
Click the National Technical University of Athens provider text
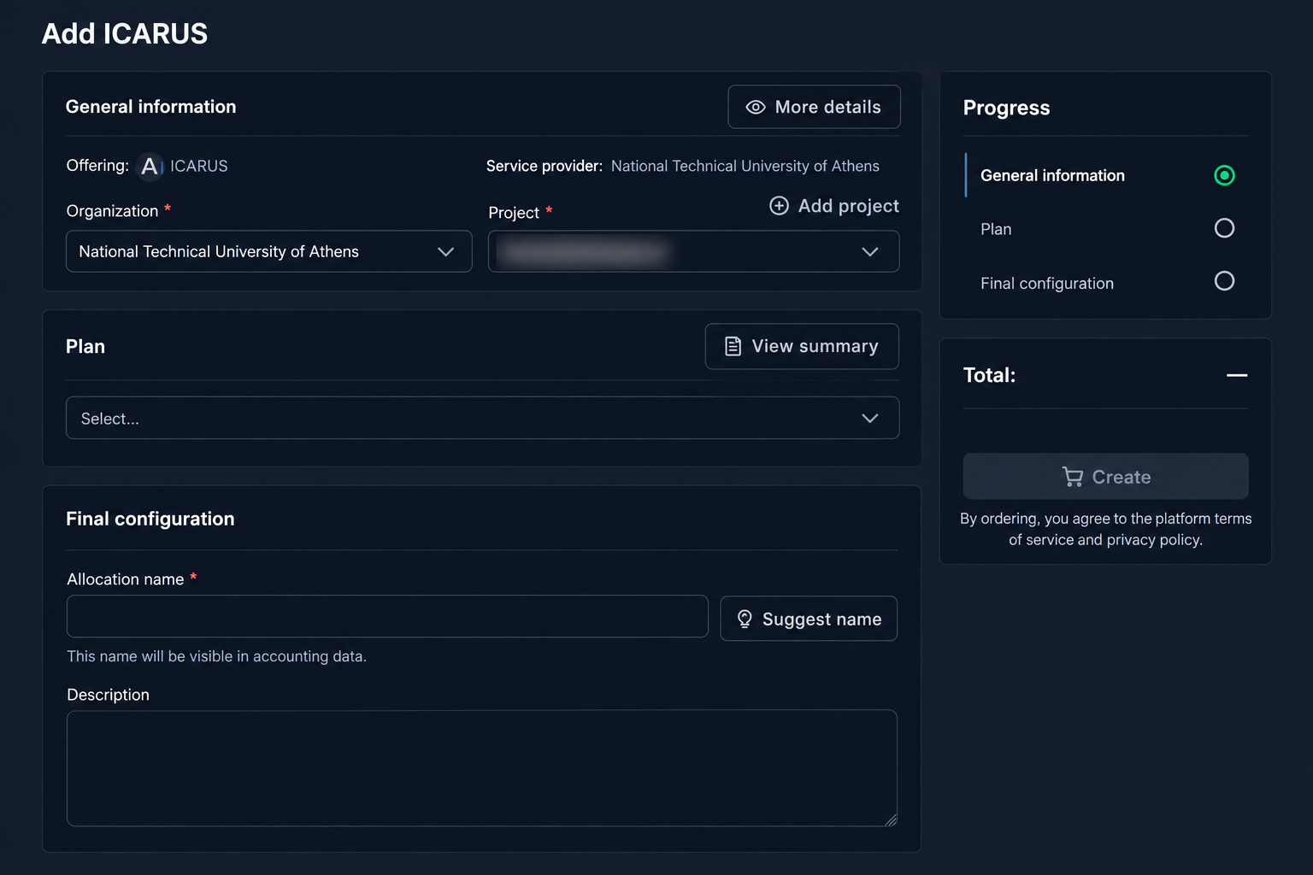point(745,166)
